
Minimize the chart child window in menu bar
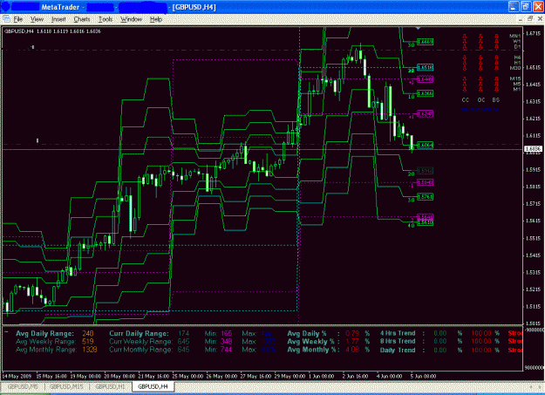521,19
